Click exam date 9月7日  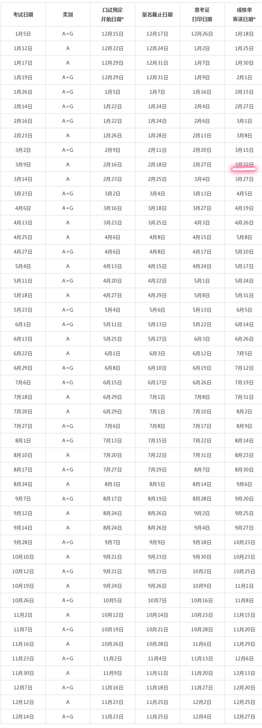[x=23, y=499]
